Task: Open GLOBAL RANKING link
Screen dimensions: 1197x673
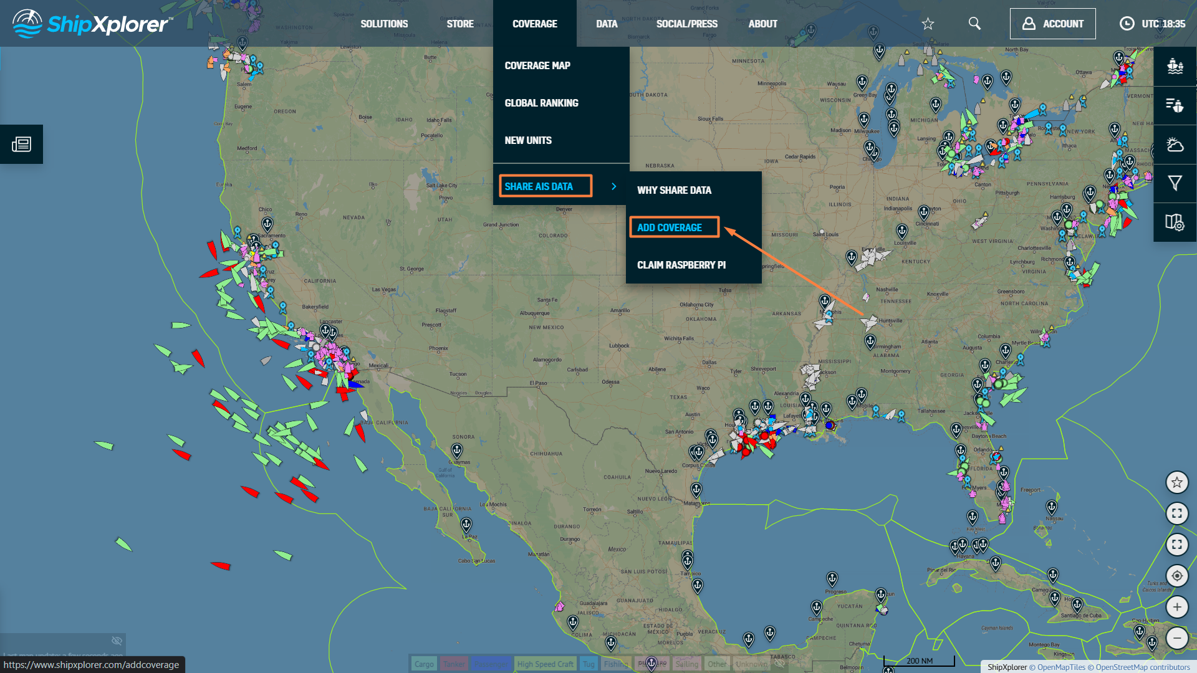Action: tap(541, 103)
